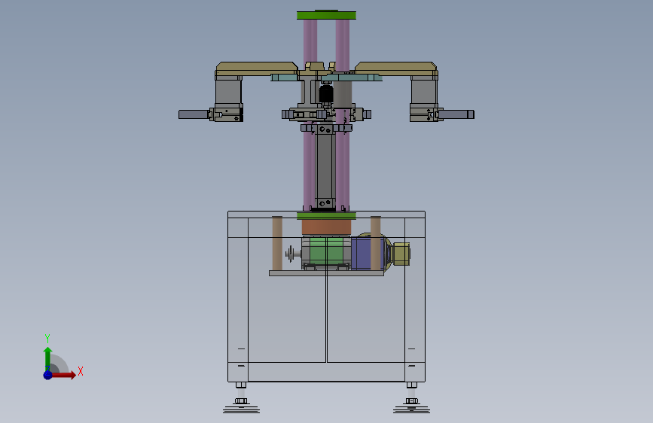This screenshot has width=653, height=423.
Task: Select the green base plate on cabinet top
Action: 327,216
